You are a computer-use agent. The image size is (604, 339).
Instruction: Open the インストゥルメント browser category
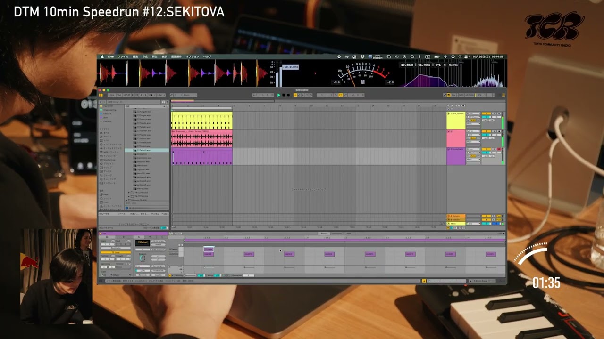(x=112, y=145)
